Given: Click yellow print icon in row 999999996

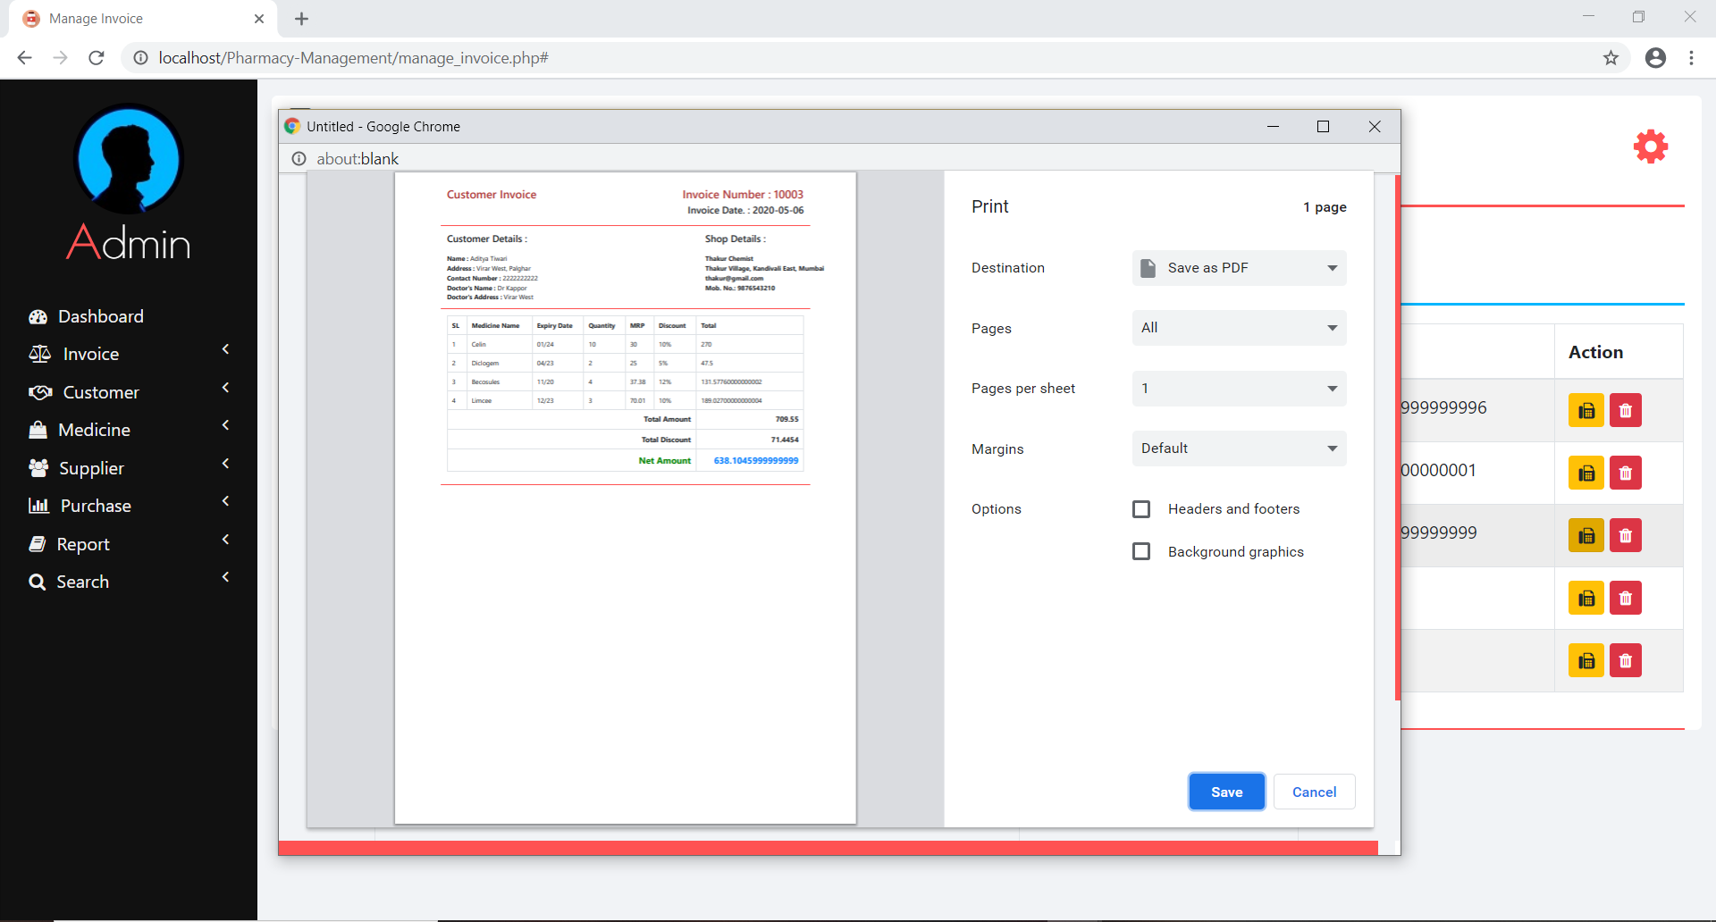Looking at the screenshot, I should 1586,410.
